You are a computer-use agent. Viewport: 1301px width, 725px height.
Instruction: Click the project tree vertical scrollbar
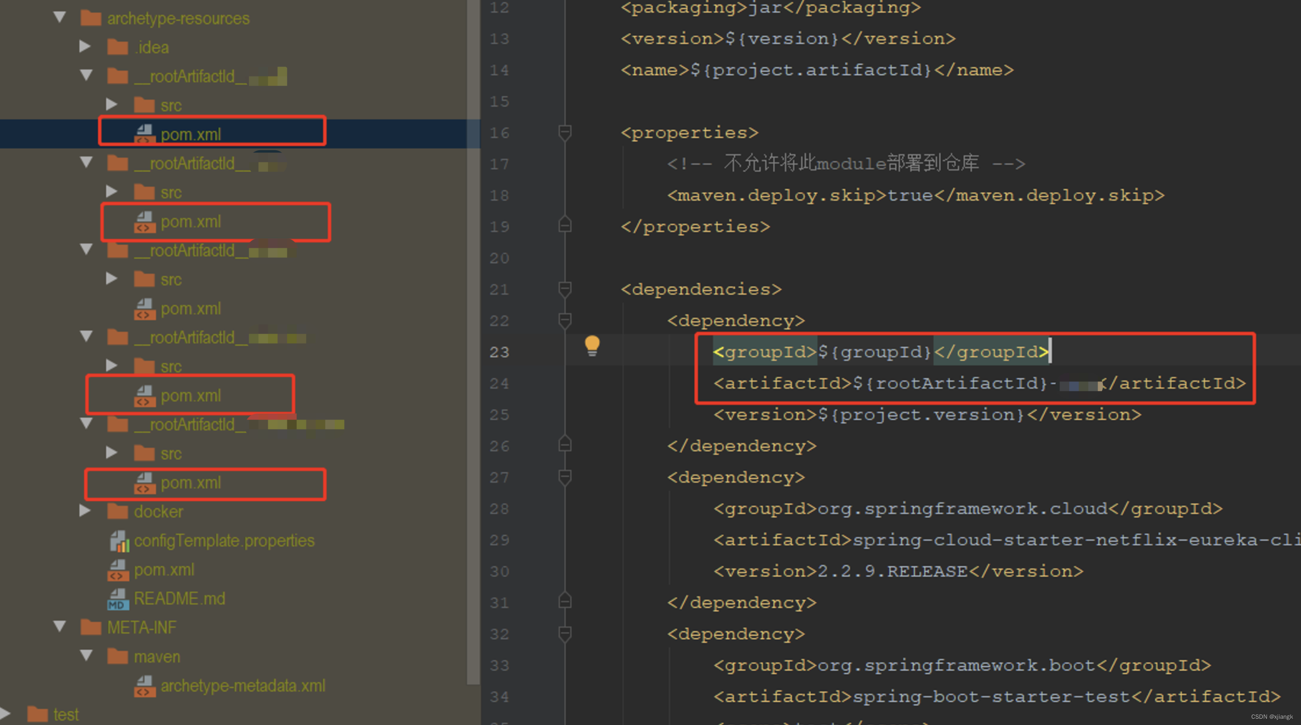(473, 342)
